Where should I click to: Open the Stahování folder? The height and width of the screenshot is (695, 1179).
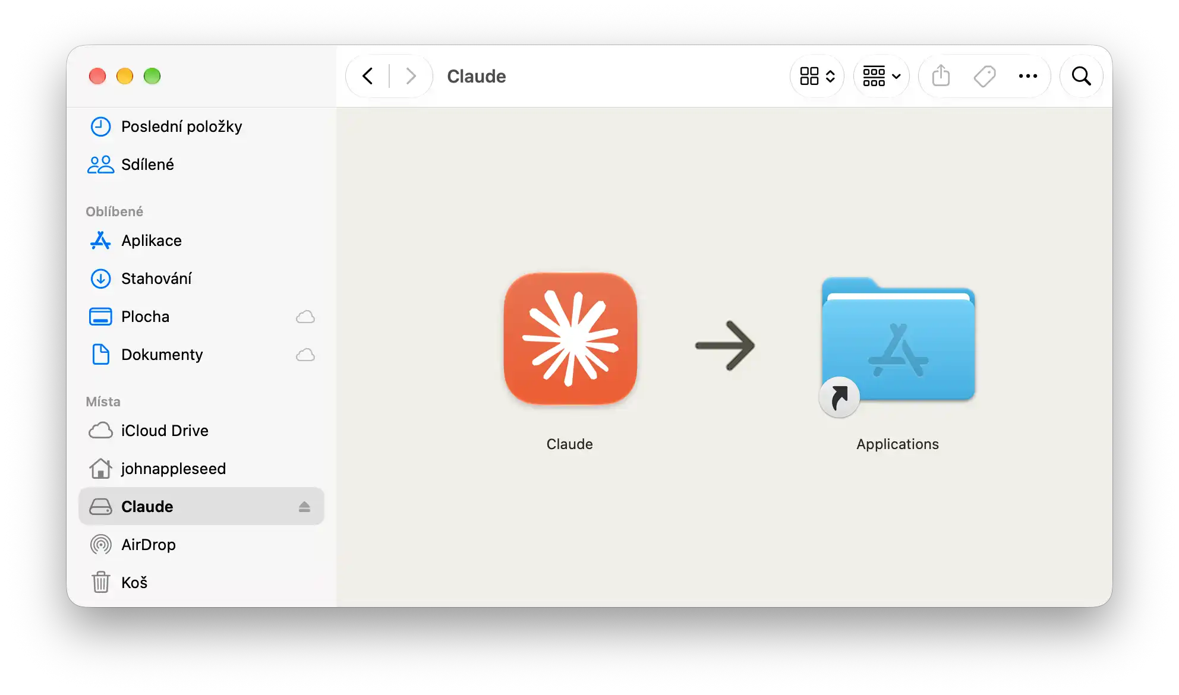click(x=201, y=279)
